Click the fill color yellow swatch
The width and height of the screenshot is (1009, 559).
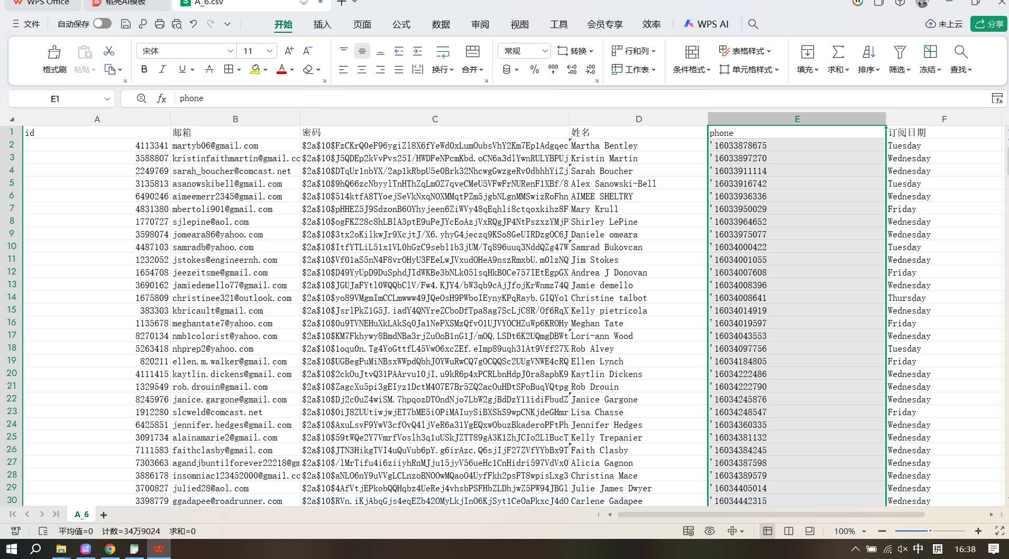pyautogui.click(x=255, y=69)
